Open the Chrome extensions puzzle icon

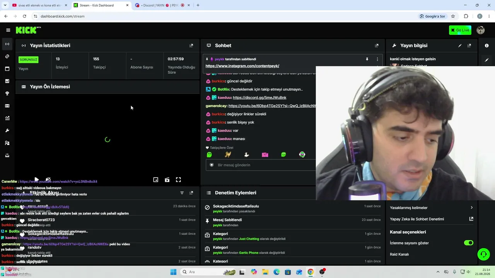click(x=466, y=16)
